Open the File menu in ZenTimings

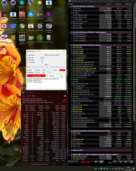point(24,96)
